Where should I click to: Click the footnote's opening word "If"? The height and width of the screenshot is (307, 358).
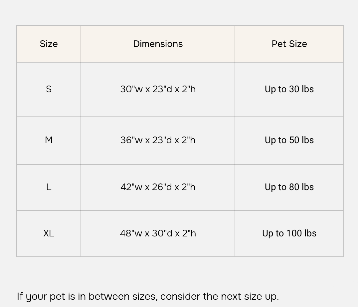20,296
